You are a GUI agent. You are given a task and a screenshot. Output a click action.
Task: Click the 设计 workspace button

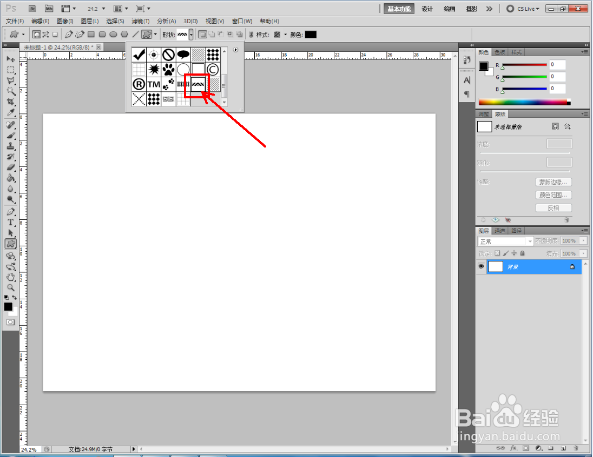pyautogui.click(x=427, y=9)
